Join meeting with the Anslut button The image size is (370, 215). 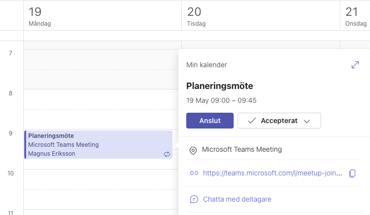point(210,121)
